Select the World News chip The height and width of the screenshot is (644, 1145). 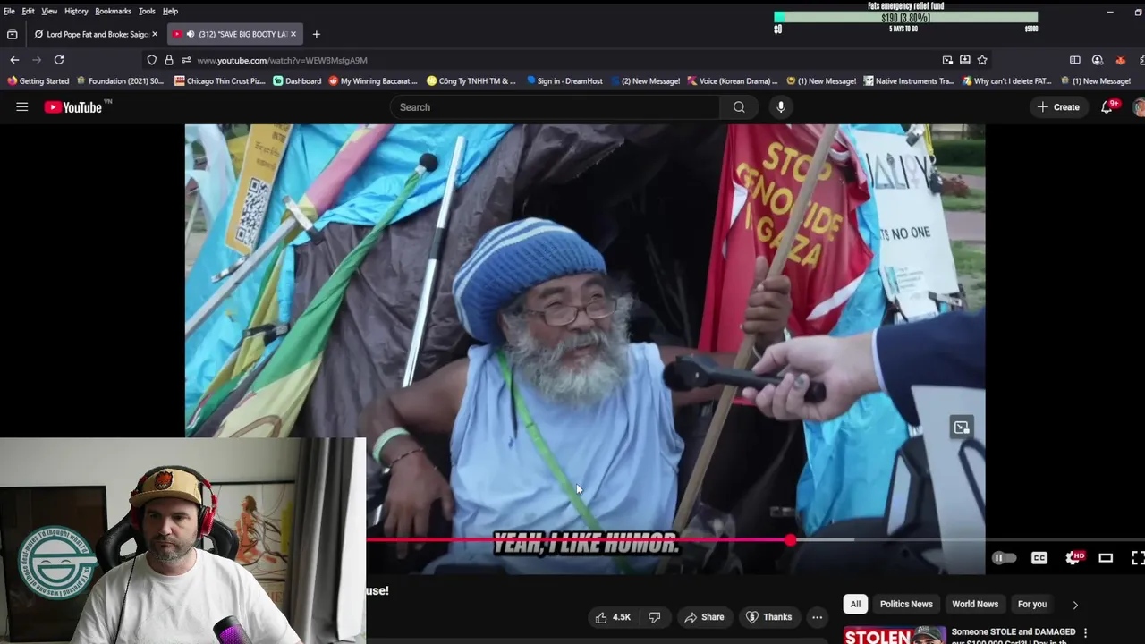point(975,604)
